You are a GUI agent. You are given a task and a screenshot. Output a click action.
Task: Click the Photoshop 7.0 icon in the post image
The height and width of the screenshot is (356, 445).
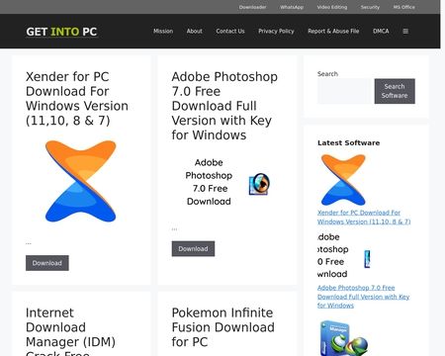click(x=259, y=184)
